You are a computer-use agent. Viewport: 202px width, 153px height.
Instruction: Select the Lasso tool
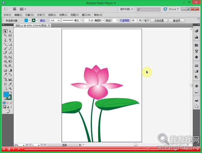tap(10, 35)
